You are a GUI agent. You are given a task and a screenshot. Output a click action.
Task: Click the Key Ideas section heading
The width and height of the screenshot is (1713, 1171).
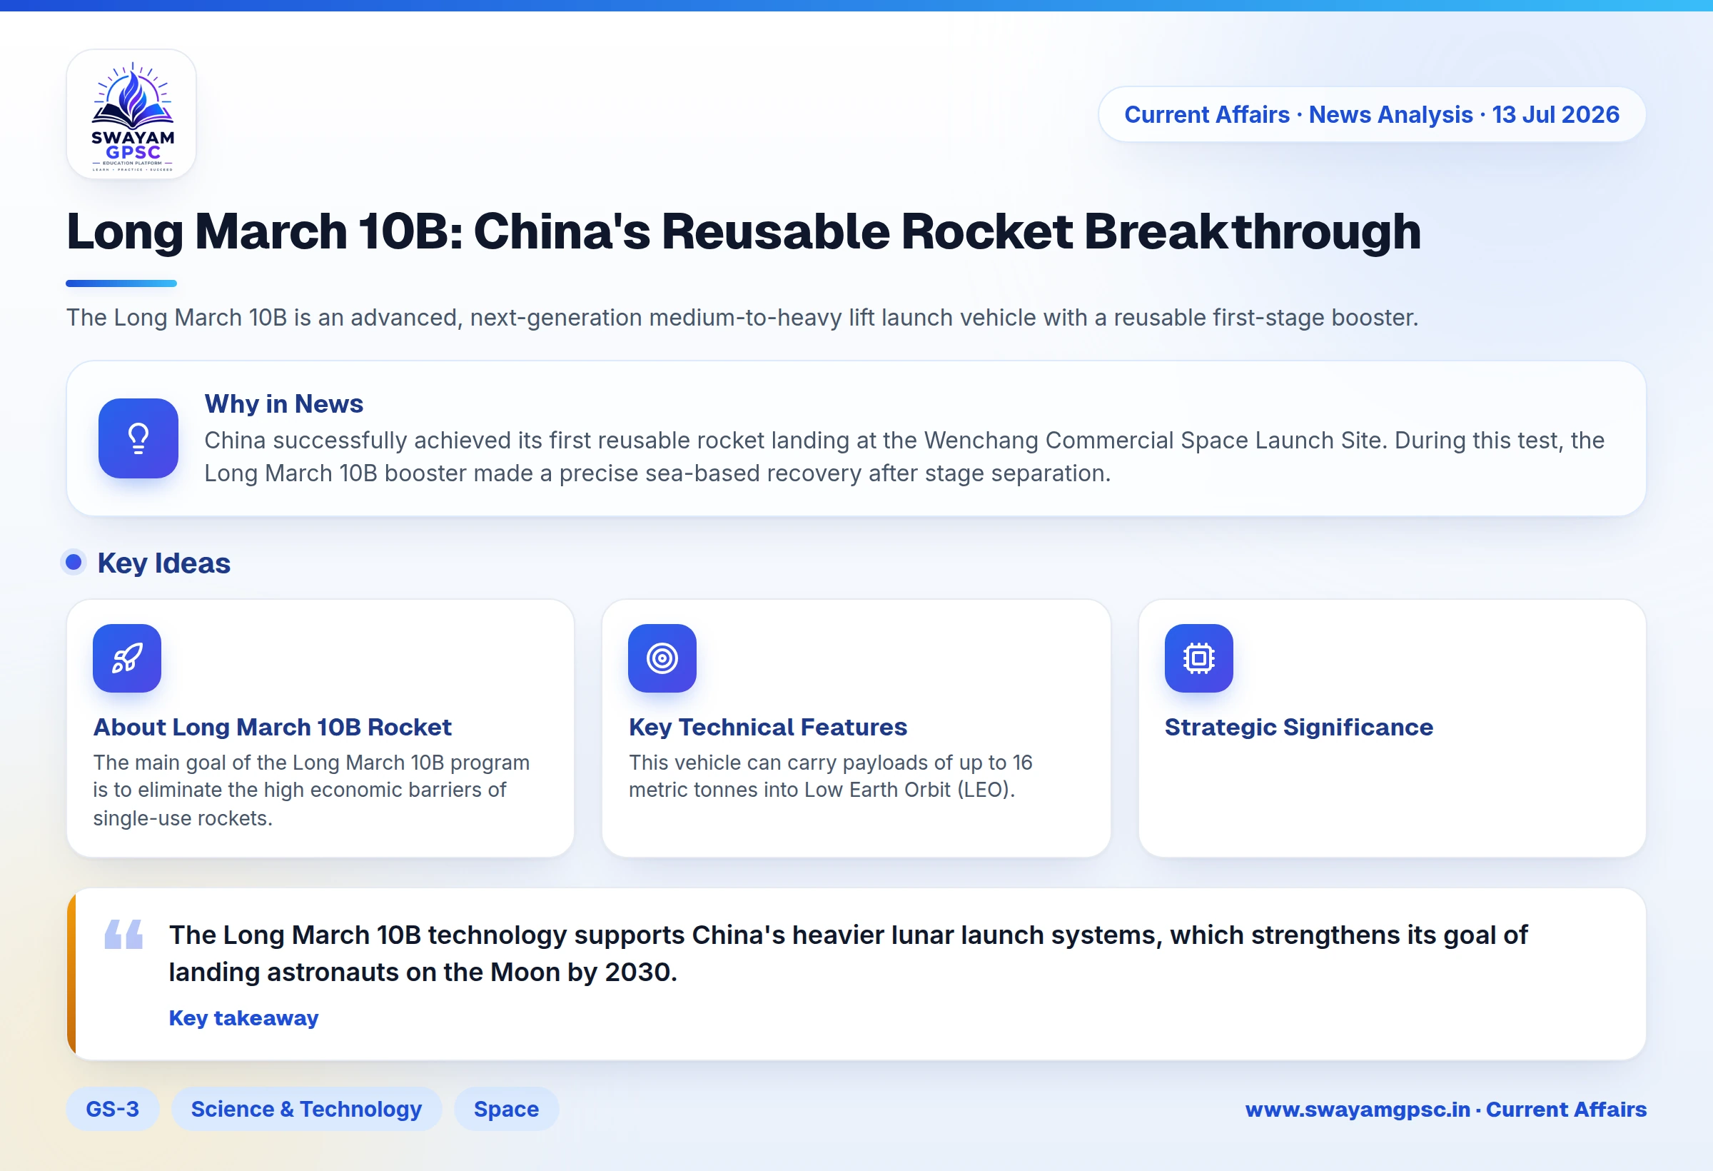[x=163, y=563]
